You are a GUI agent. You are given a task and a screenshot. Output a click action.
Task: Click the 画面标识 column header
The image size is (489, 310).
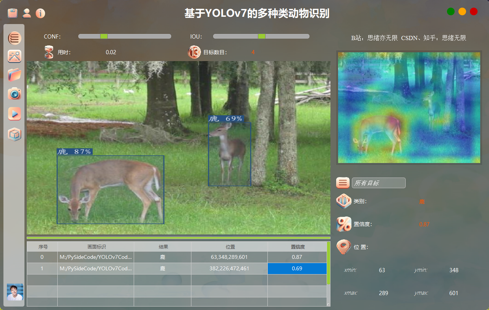[96, 247]
